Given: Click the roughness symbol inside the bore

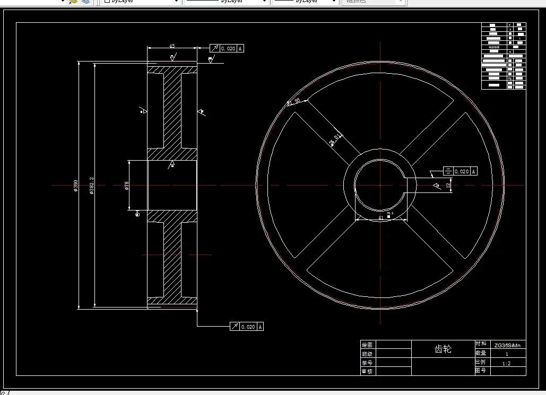Looking at the screenshot, I should (x=172, y=164).
